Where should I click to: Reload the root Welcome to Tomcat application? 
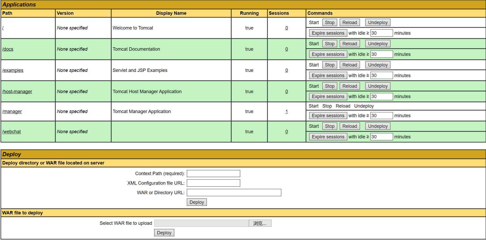350,22
